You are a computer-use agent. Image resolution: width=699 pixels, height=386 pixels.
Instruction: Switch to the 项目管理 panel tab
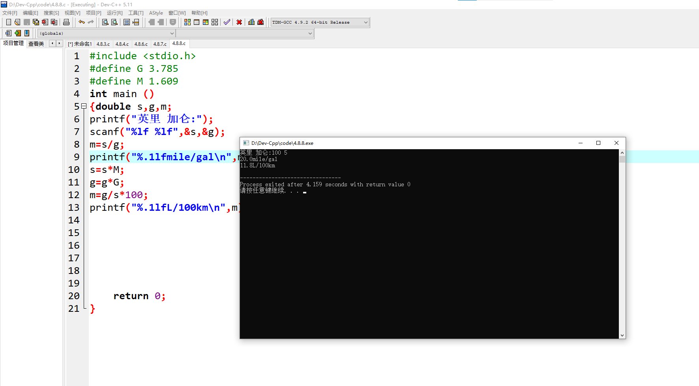(x=13, y=43)
